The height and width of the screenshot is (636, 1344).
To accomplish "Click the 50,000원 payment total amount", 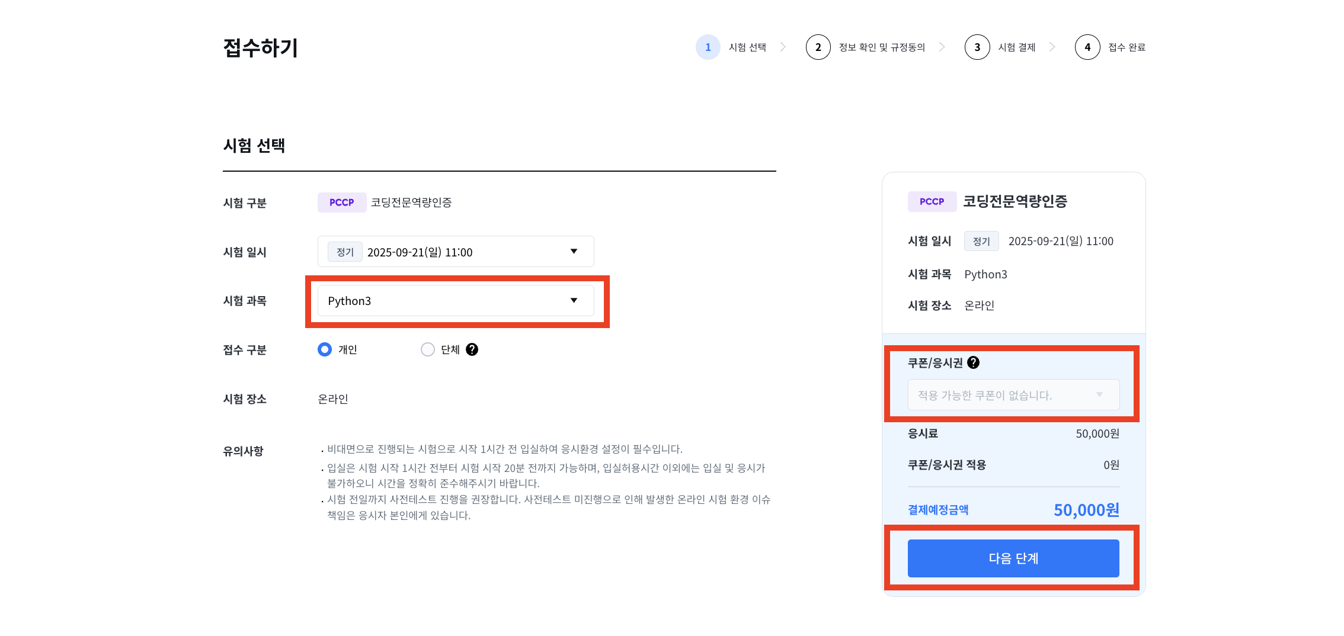I will (1086, 510).
